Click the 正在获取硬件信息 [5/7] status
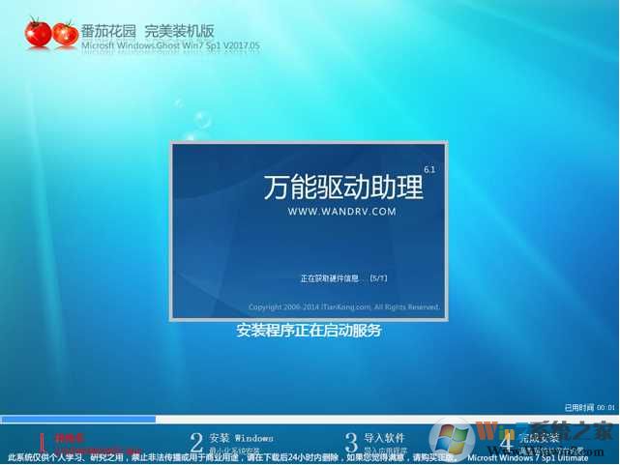 [x=343, y=278]
